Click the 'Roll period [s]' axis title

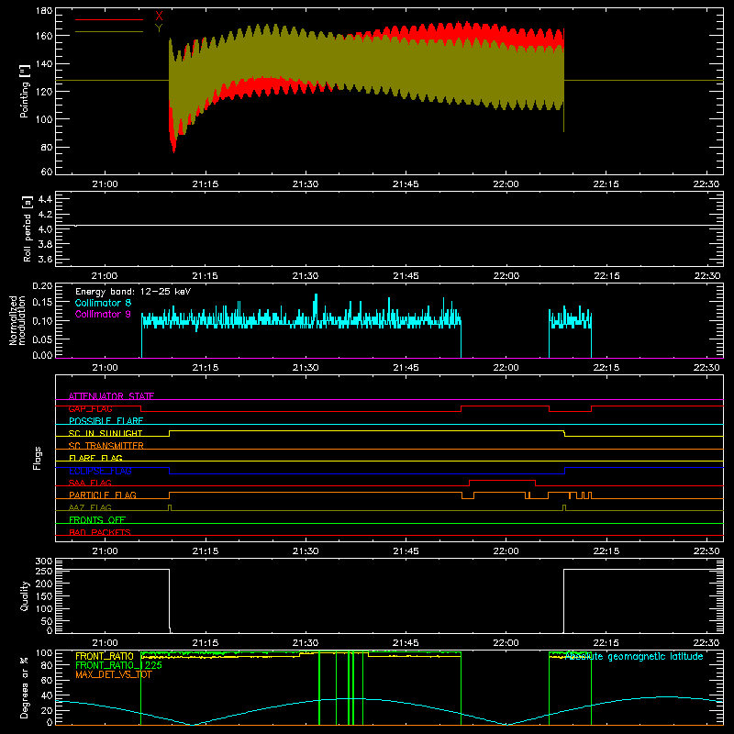point(28,228)
